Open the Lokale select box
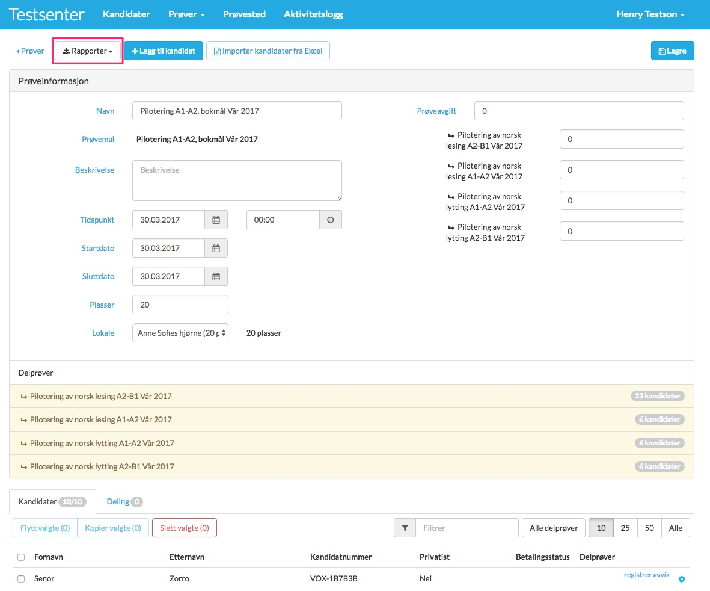 (x=180, y=333)
